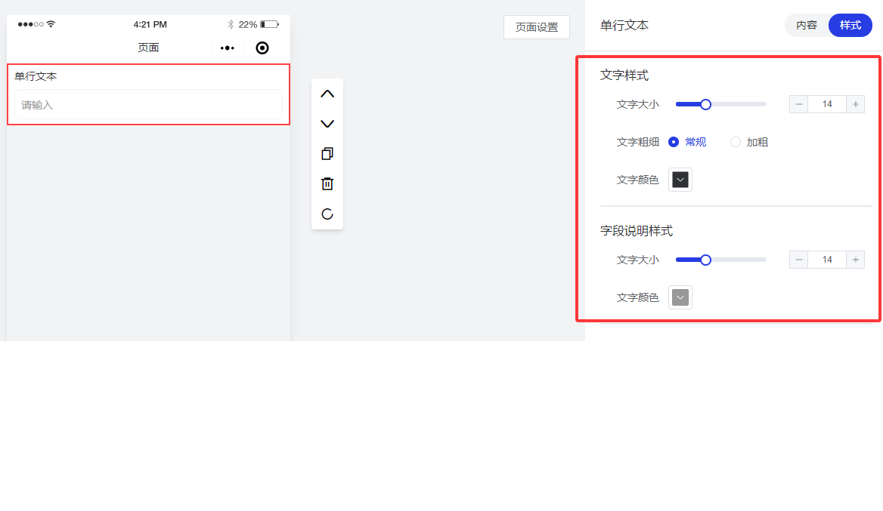Viewport: 883px width, 511px height.
Task: Reset the component with the circular refresh icon
Action: click(327, 214)
